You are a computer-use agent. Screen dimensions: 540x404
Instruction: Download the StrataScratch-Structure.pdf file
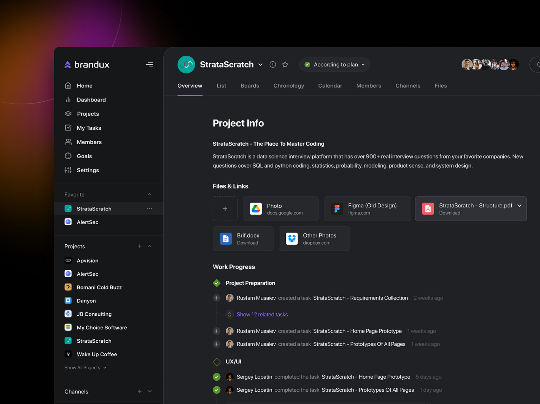(449, 213)
